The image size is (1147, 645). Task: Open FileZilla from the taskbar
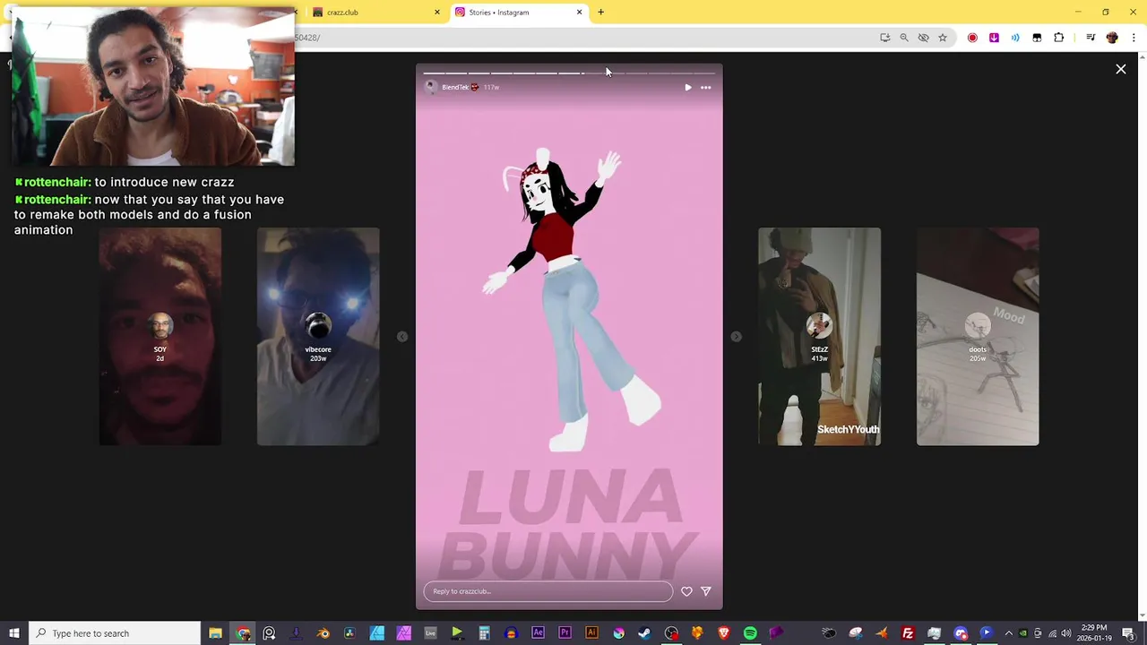point(908,633)
